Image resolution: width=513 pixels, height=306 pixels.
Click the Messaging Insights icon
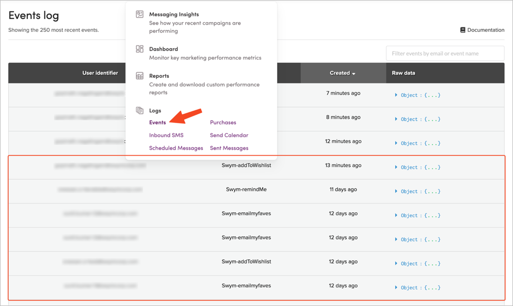(x=140, y=14)
